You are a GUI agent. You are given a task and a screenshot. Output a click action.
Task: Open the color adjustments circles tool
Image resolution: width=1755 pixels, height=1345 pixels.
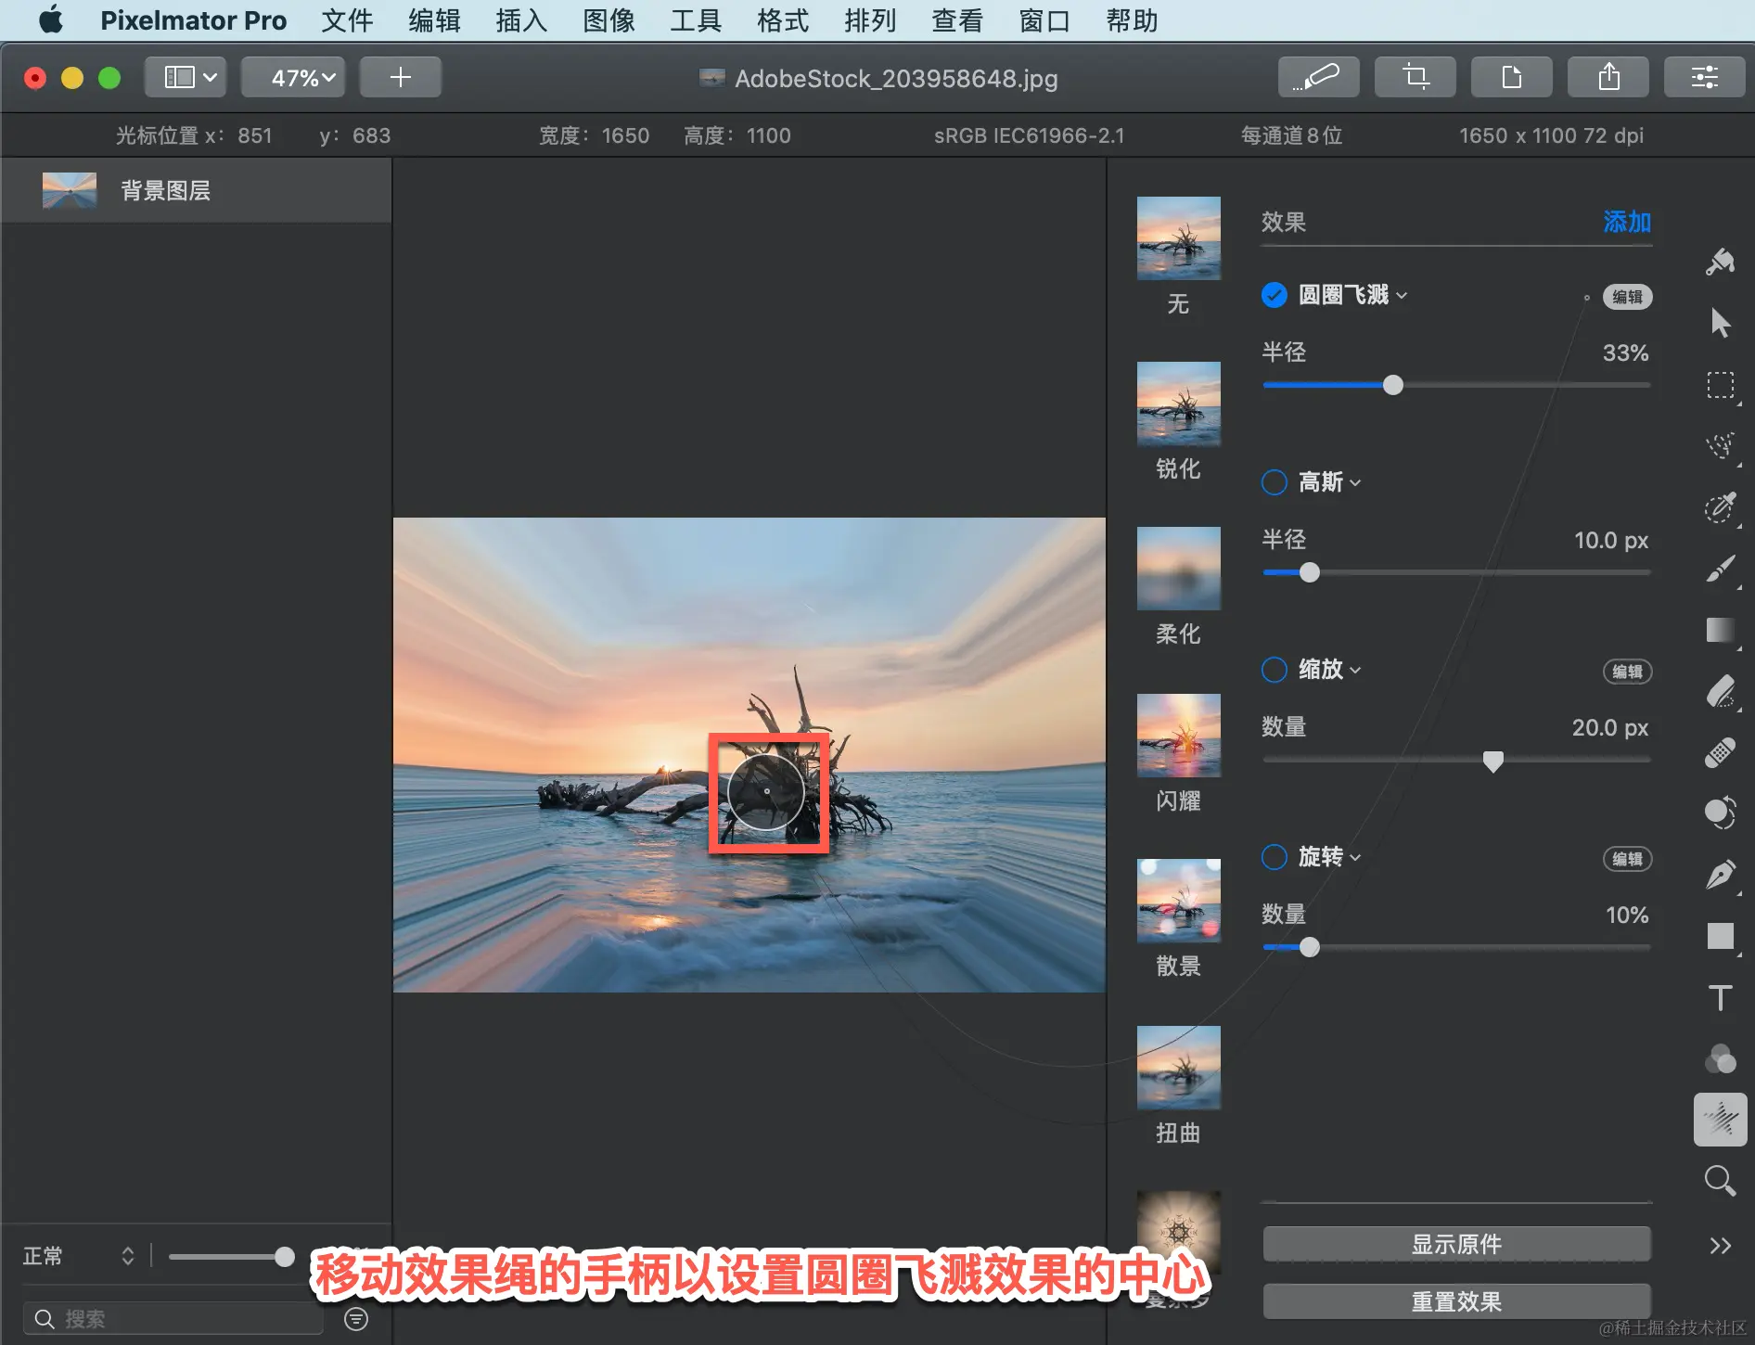coord(1721,1058)
